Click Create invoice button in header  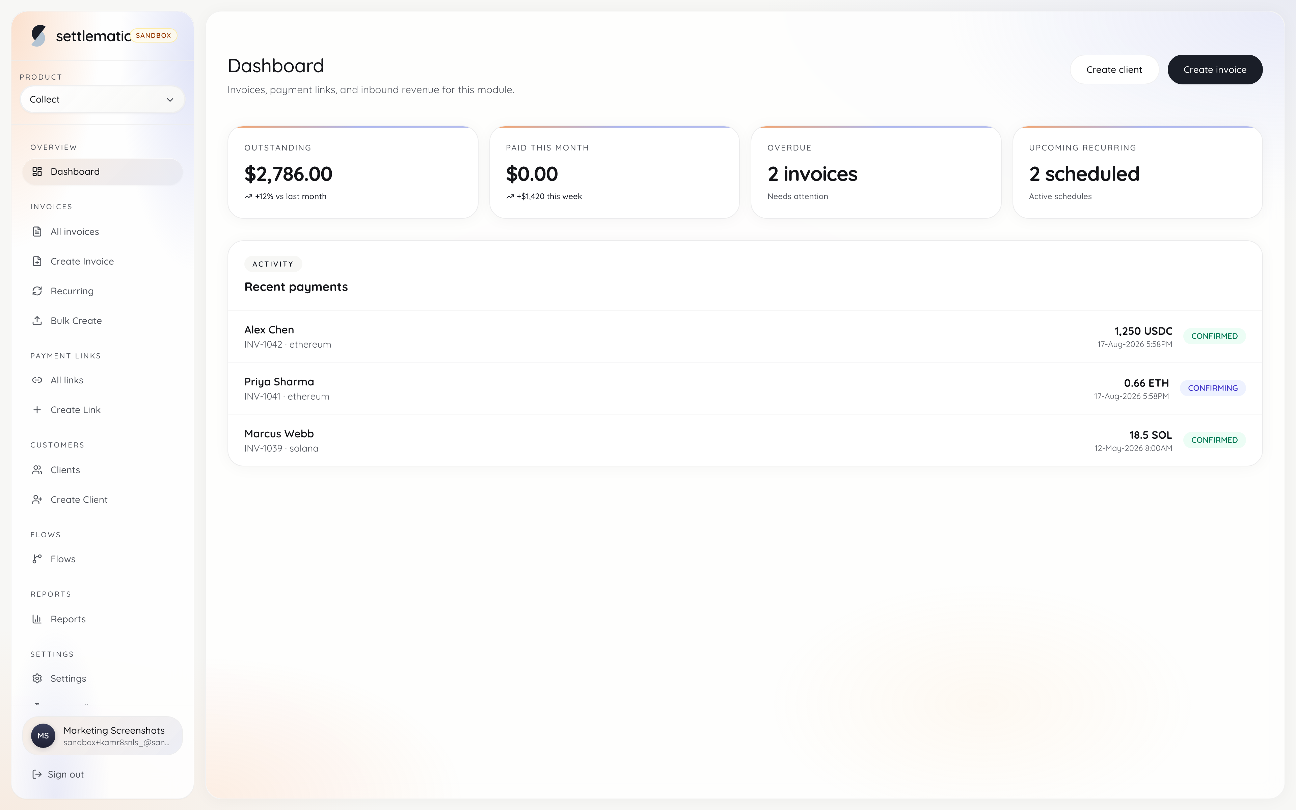click(1215, 70)
